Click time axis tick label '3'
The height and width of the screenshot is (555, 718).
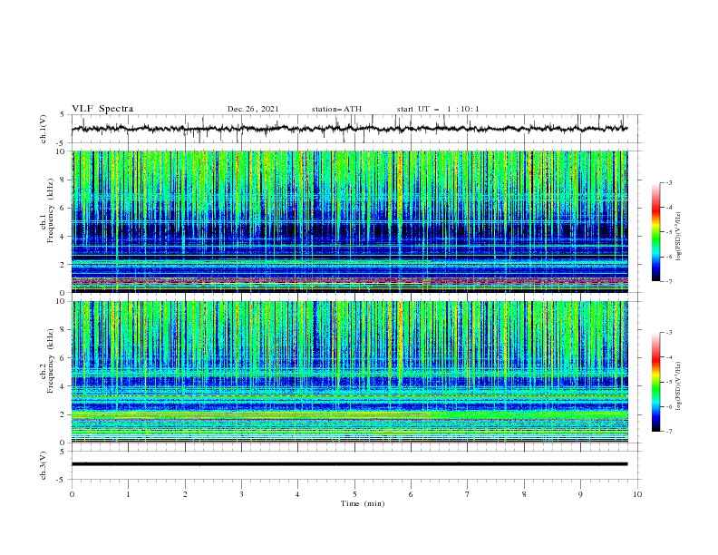(241, 494)
